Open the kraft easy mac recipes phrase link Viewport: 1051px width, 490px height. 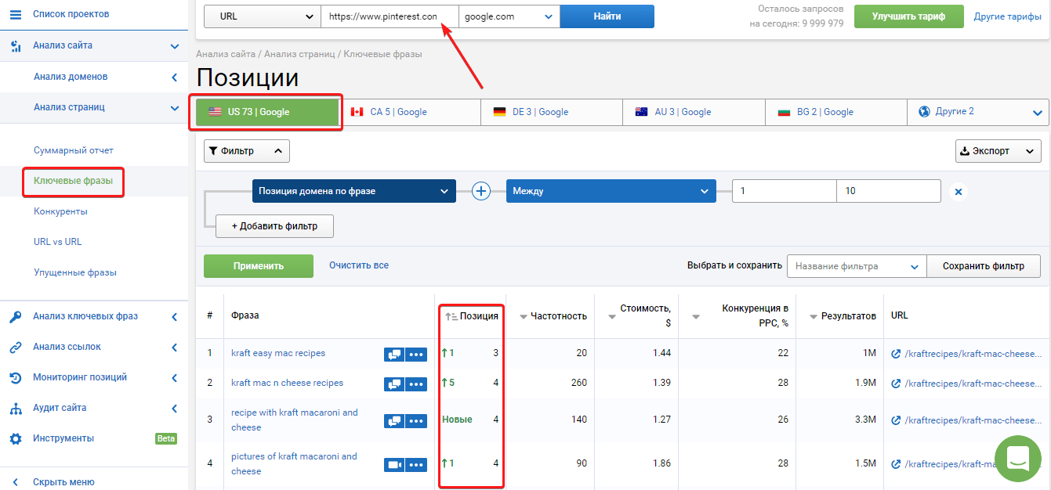coord(278,353)
